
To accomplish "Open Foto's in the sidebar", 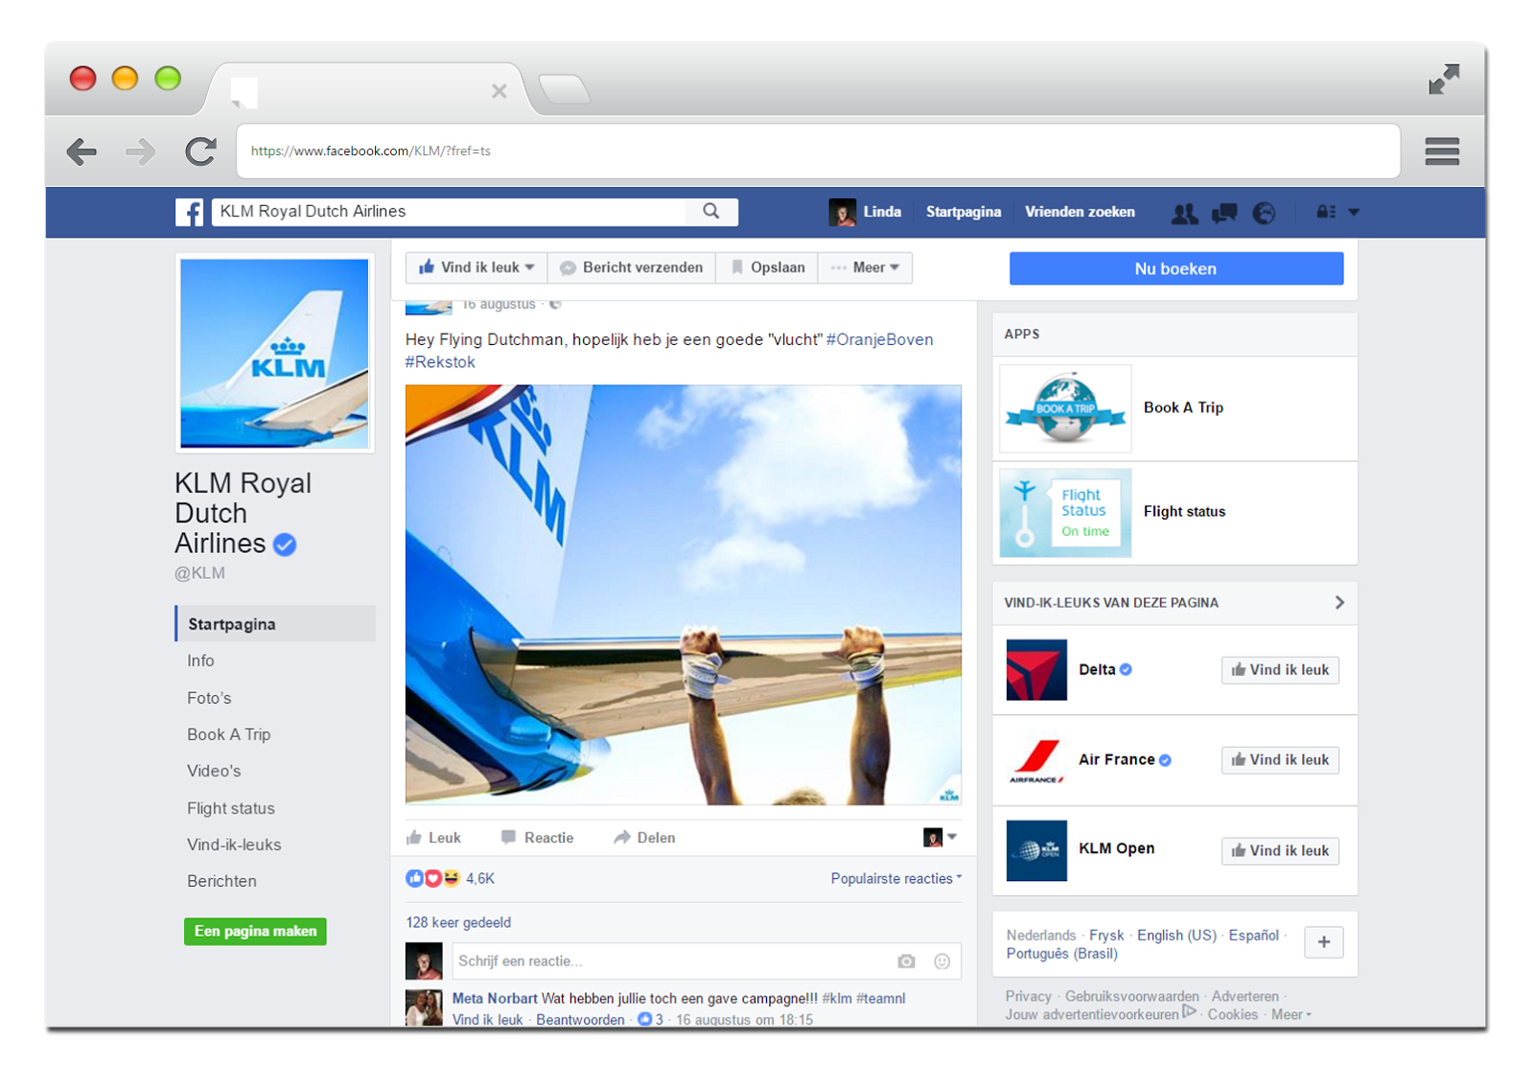I will coord(209,698).
